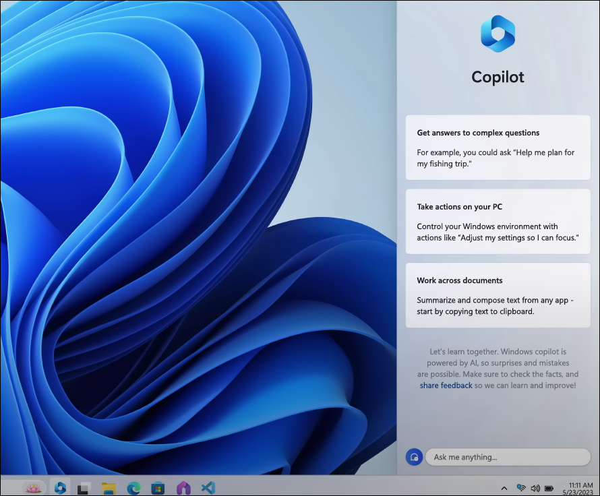The image size is (600, 496).
Task: Click the share feedback link
Action: (x=446, y=385)
